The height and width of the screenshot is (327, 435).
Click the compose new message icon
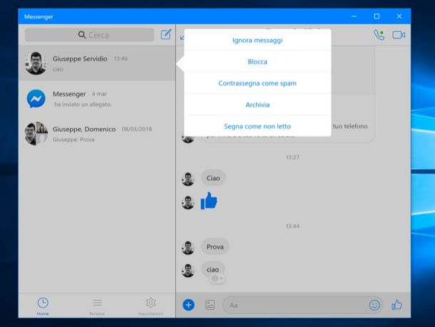coord(166,35)
